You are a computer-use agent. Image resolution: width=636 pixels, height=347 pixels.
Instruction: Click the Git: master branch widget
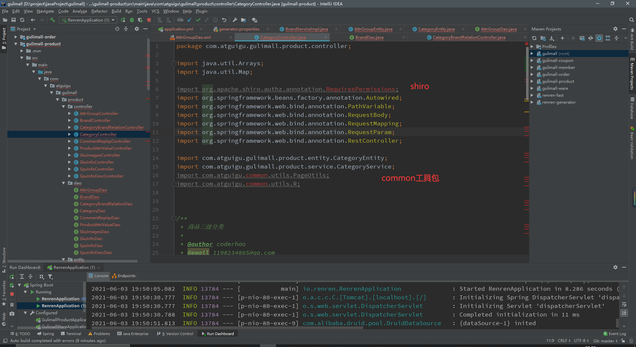(x=605, y=340)
